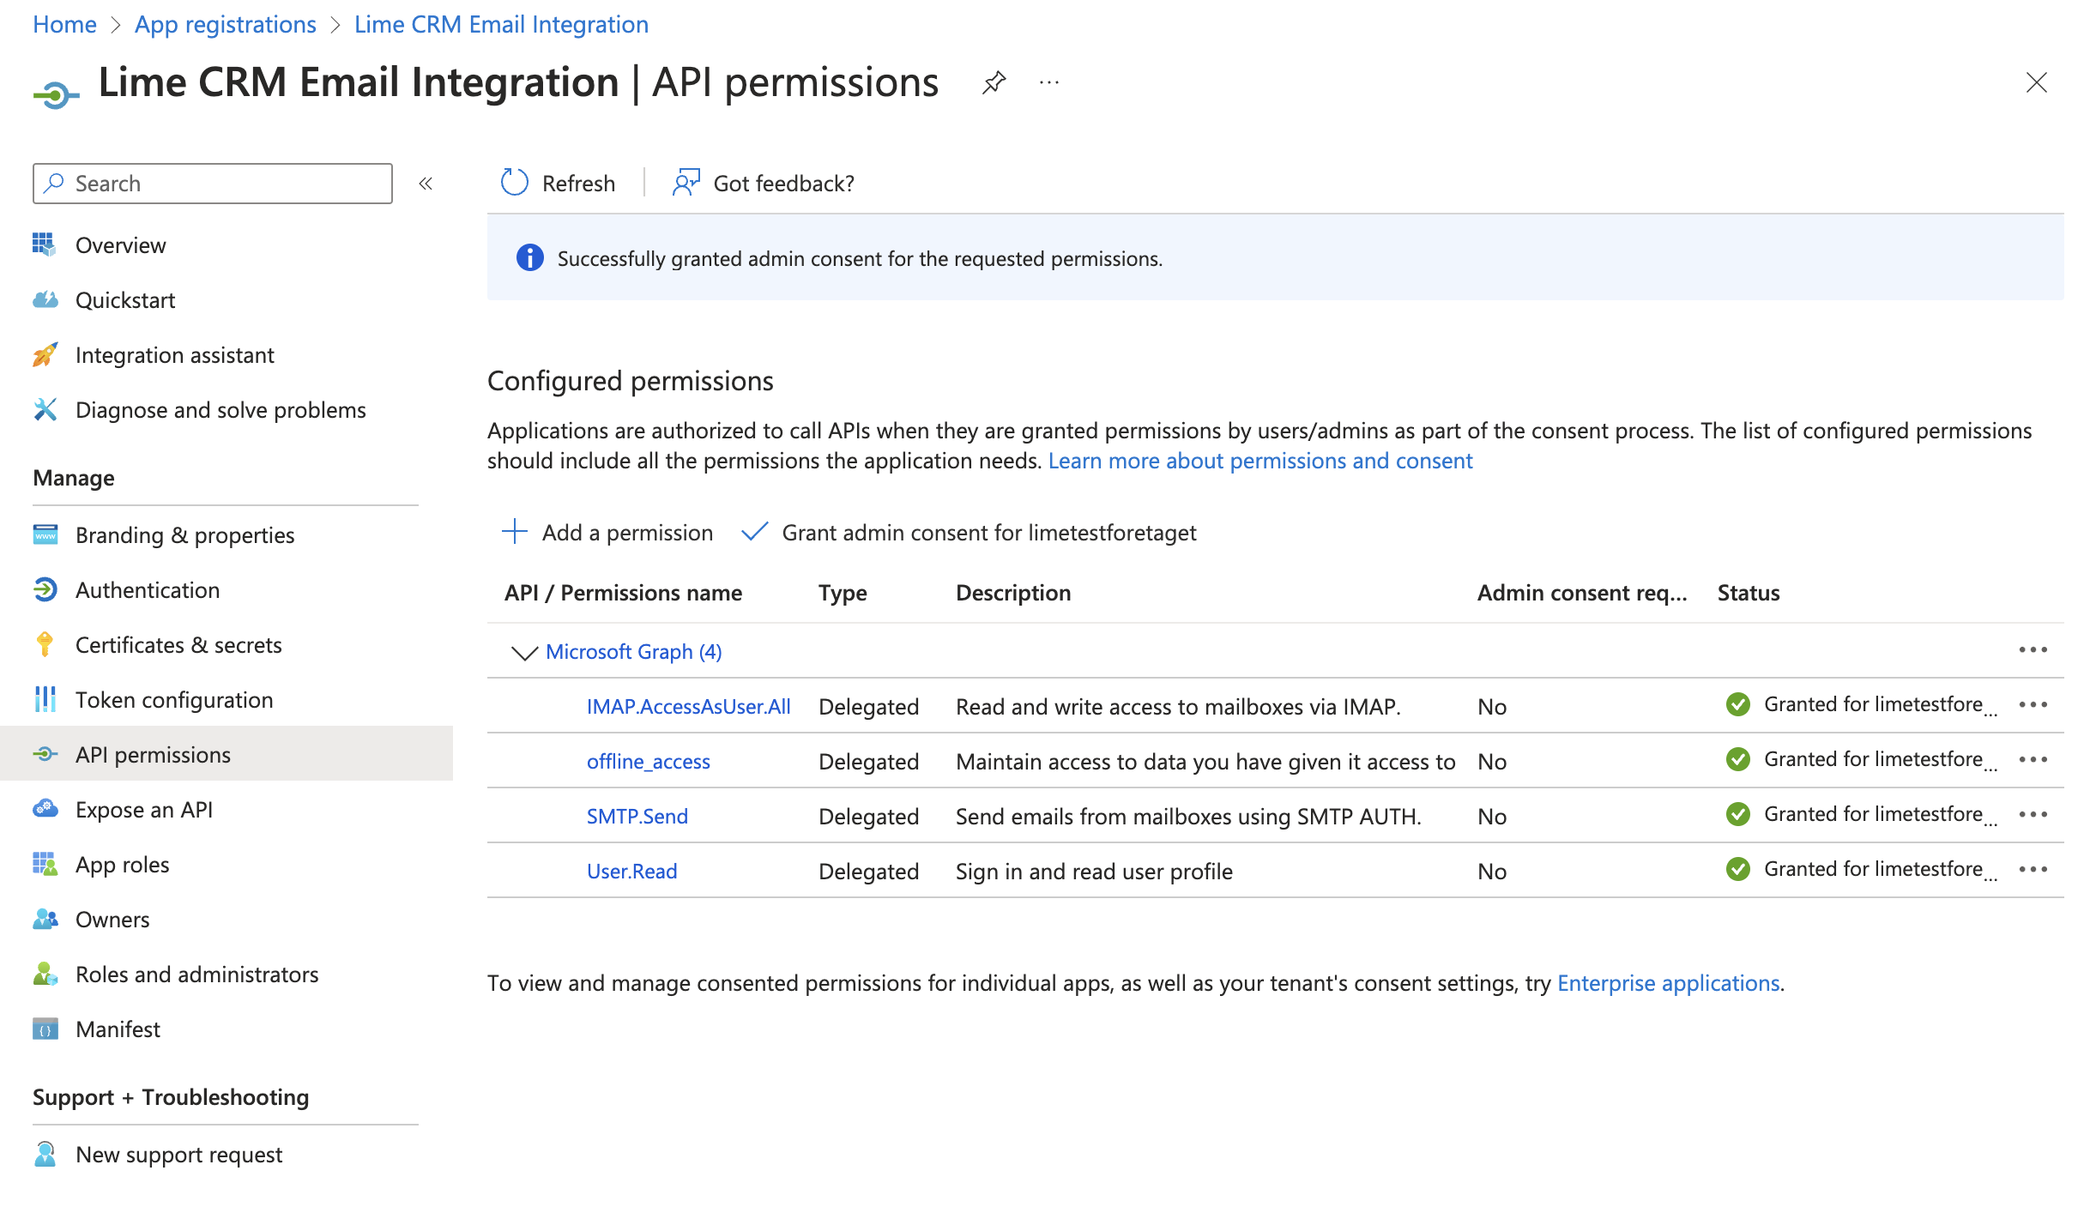Close the API permissions blade
Image resolution: width=2078 pixels, height=1225 pixels.
(2036, 82)
